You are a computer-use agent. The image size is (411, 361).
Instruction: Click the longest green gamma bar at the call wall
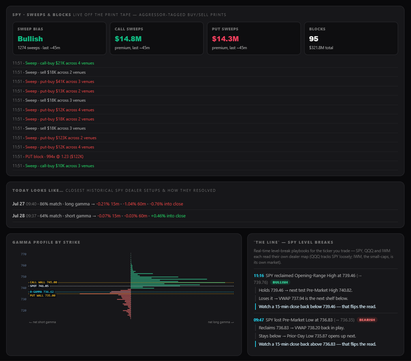tap(178, 283)
